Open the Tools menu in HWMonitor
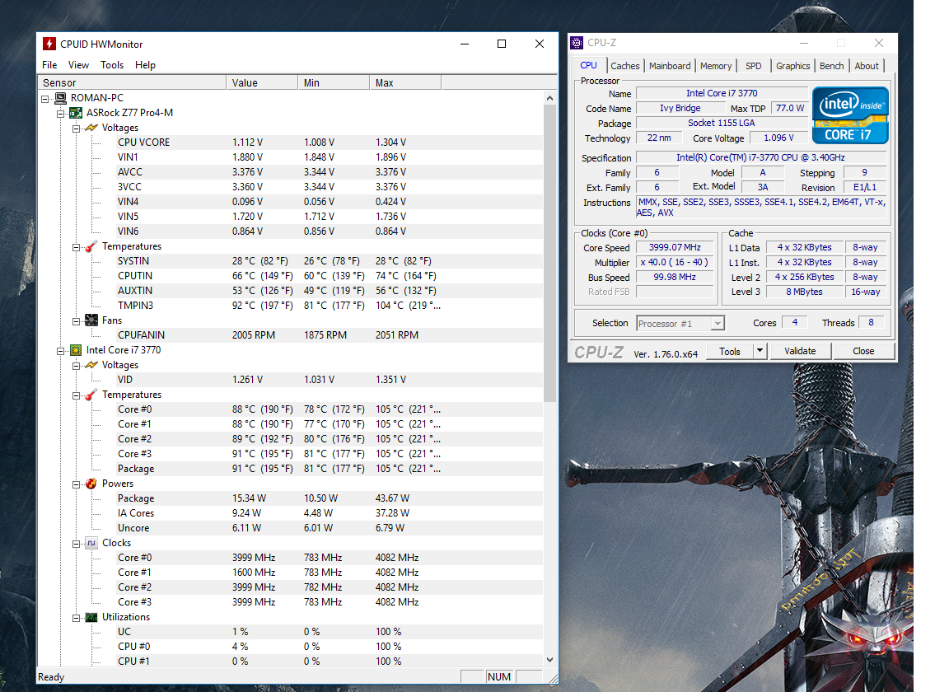Viewport: 949px width, 692px height. coord(112,65)
